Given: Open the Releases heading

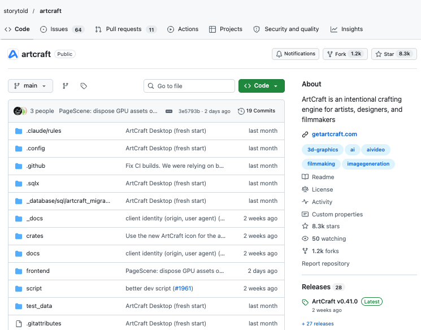Looking at the screenshot, I should click(x=316, y=287).
